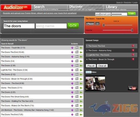
Task: Play 'The Doors - The End (9:58)'
Action: 81,83
